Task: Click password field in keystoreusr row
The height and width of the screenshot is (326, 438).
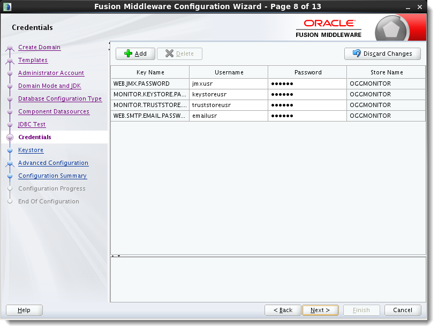Action: pos(307,94)
